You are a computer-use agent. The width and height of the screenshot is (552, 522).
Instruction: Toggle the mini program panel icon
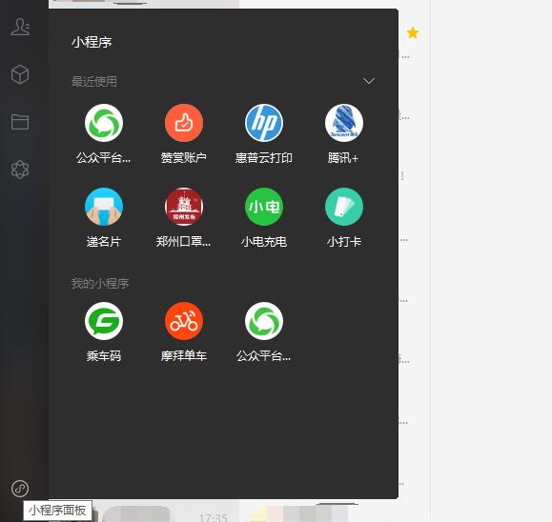click(x=20, y=489)
